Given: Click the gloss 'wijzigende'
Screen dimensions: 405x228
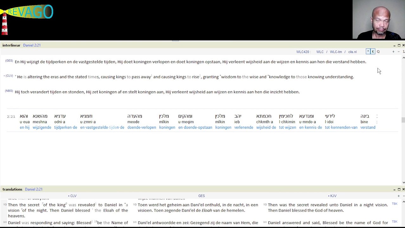Looking at the screenshot, I should (42, 127).
